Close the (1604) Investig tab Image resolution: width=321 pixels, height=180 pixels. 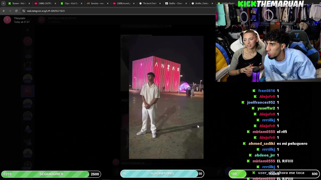pyautogui.click(x=134, y=3)
